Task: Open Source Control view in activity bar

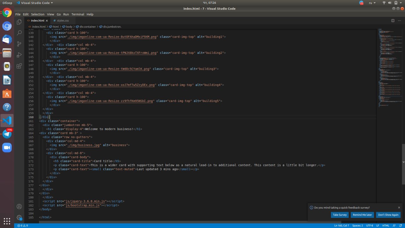Action: pos(19,44)
